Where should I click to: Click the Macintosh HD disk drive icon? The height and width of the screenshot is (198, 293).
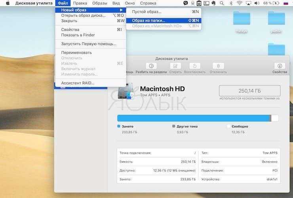(x=126, y=91)
